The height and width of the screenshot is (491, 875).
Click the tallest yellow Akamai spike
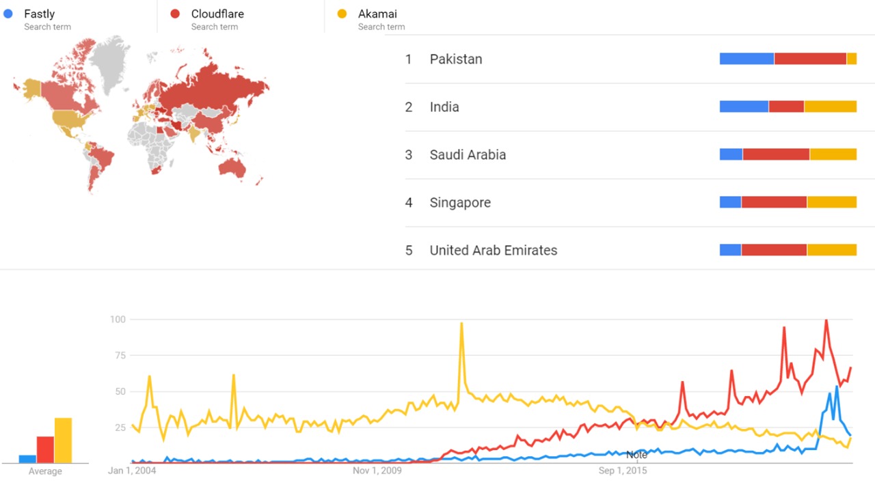click(461, 324)
